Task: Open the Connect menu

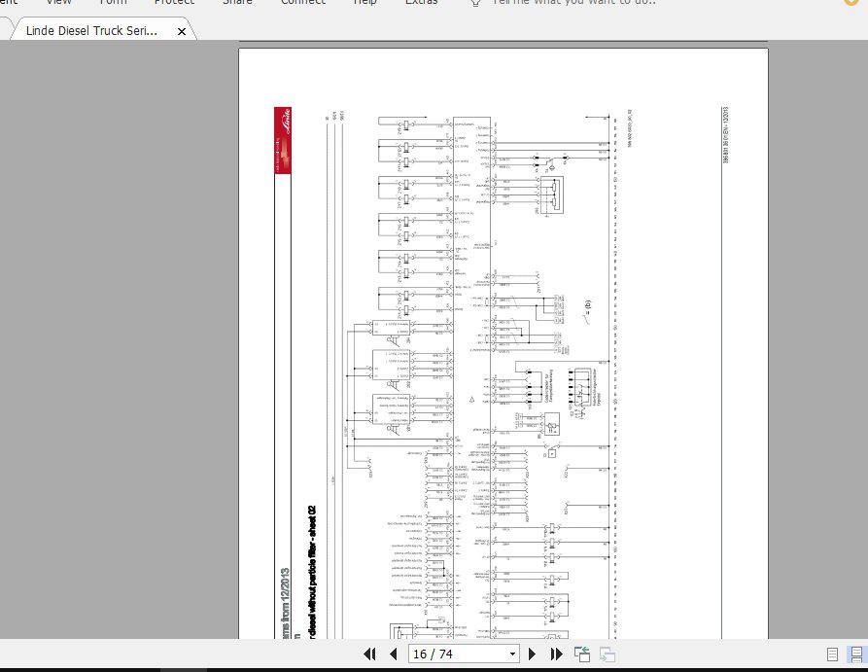Action: tap(303, 2)
